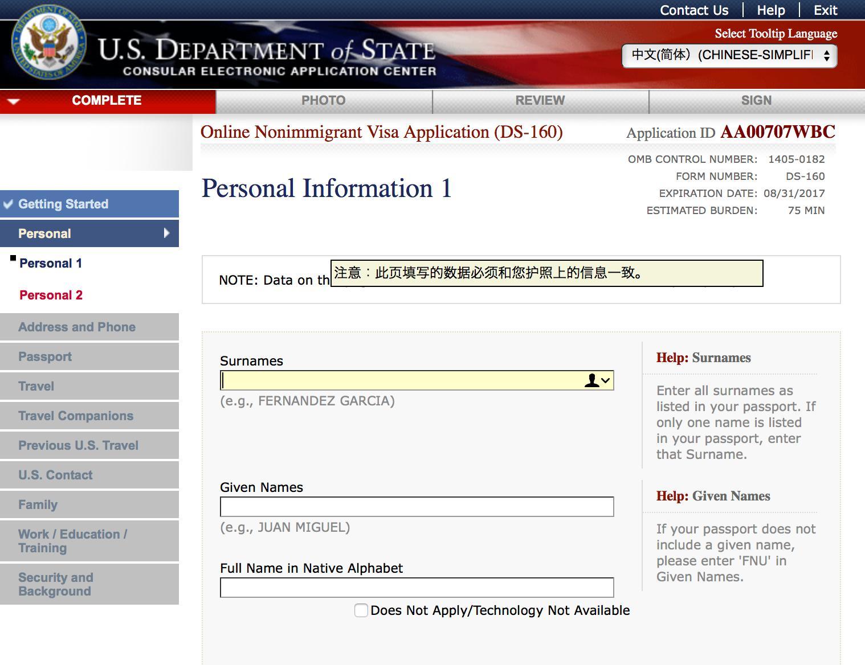The width and height of the screenshot is (865, 665).
Task: Click the Application ID AA00707WBC text
Action: coord(731,133)
